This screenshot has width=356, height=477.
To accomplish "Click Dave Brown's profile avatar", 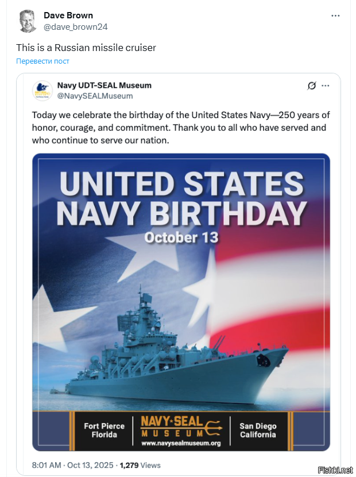I will pos(28,21).
